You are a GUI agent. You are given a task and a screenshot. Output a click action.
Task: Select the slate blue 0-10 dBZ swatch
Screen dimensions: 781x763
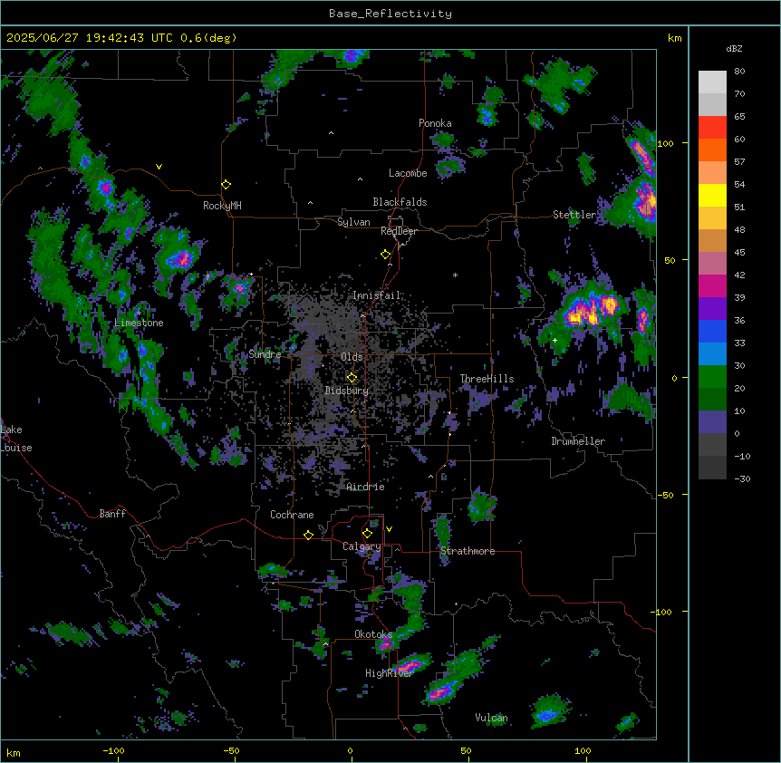click(712, 422)
